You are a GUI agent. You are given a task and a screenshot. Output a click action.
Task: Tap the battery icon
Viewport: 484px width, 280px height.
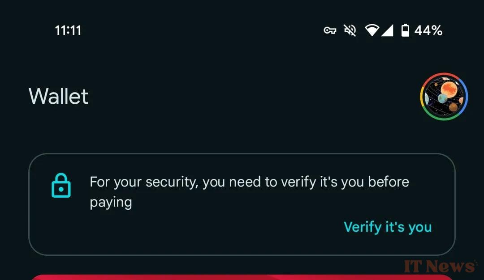405,30
